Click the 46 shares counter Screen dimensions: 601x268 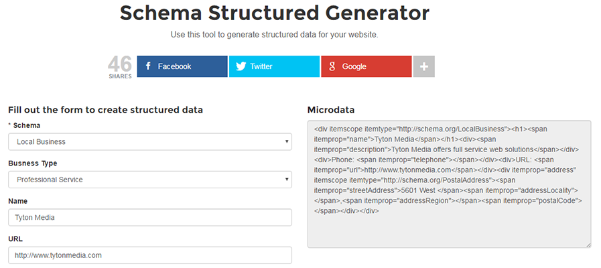[x=120, y=67]
